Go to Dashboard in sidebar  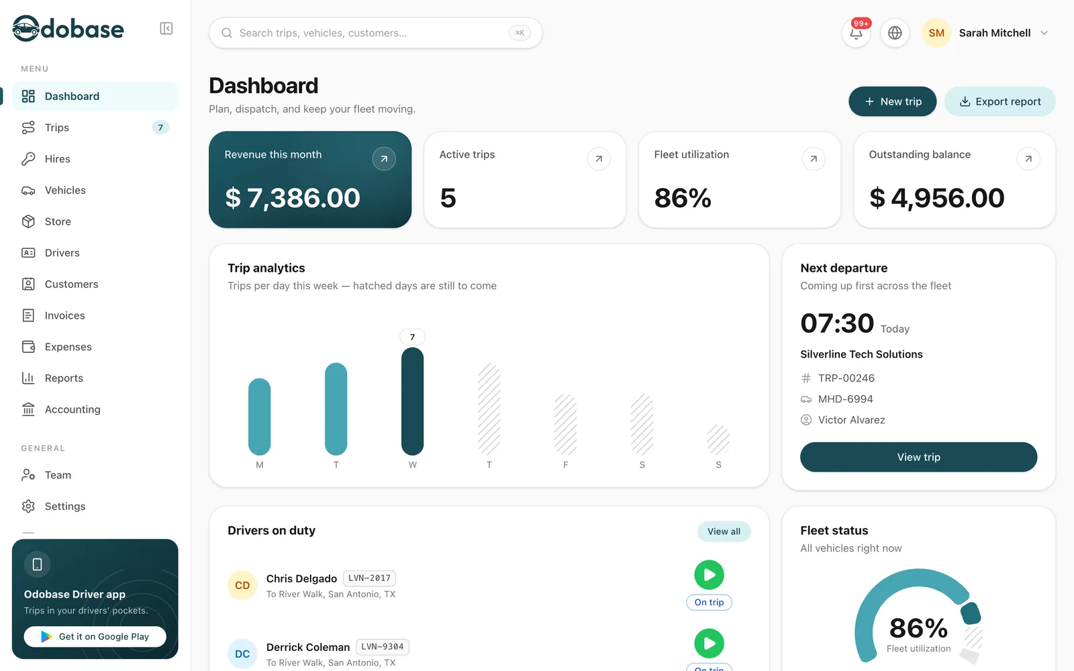[x=95, y=96]
